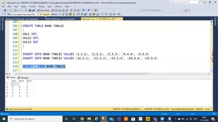
Task: Click the Debug button in toolbar
Action: (54, 14)
